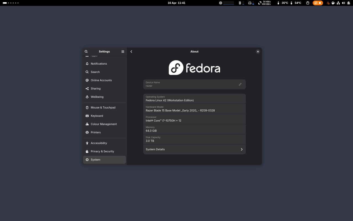353x221 pixels.
Task: Click the memory usage indicator in the panel
Action: pos(240,3)
